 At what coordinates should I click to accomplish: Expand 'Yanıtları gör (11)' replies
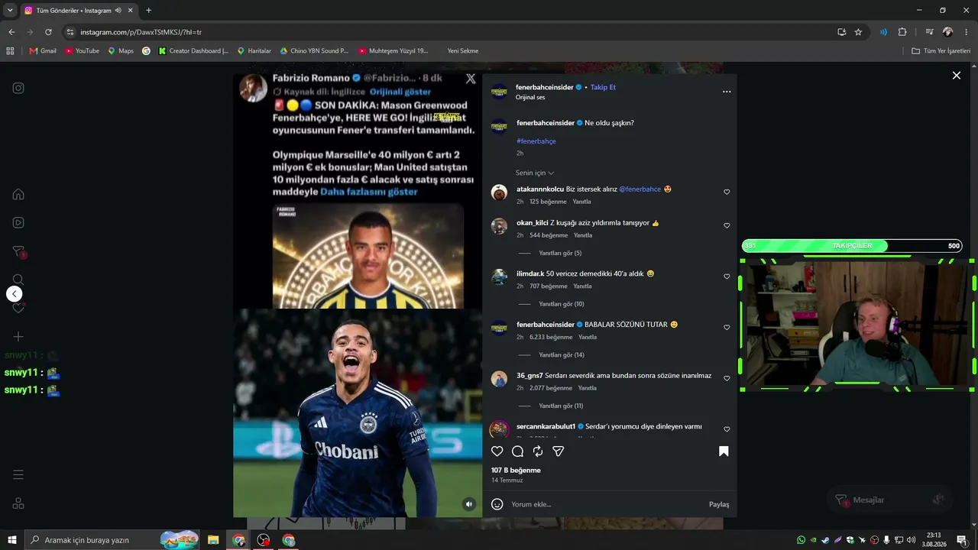(561, 406)
